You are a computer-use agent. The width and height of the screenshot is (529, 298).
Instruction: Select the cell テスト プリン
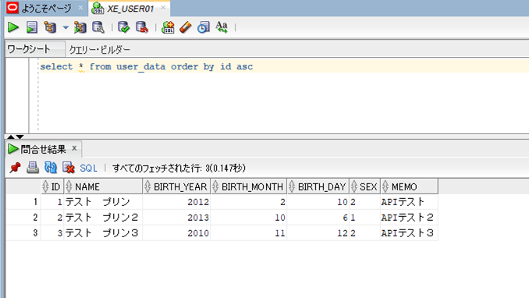(x=103, y=202)
